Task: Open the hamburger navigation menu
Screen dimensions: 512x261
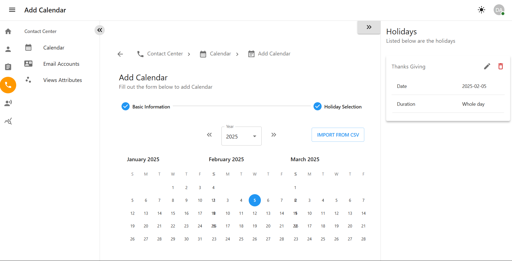Action: click(x=12, y=10)
